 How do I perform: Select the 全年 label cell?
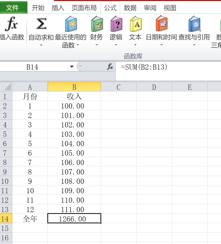(30, 218)
